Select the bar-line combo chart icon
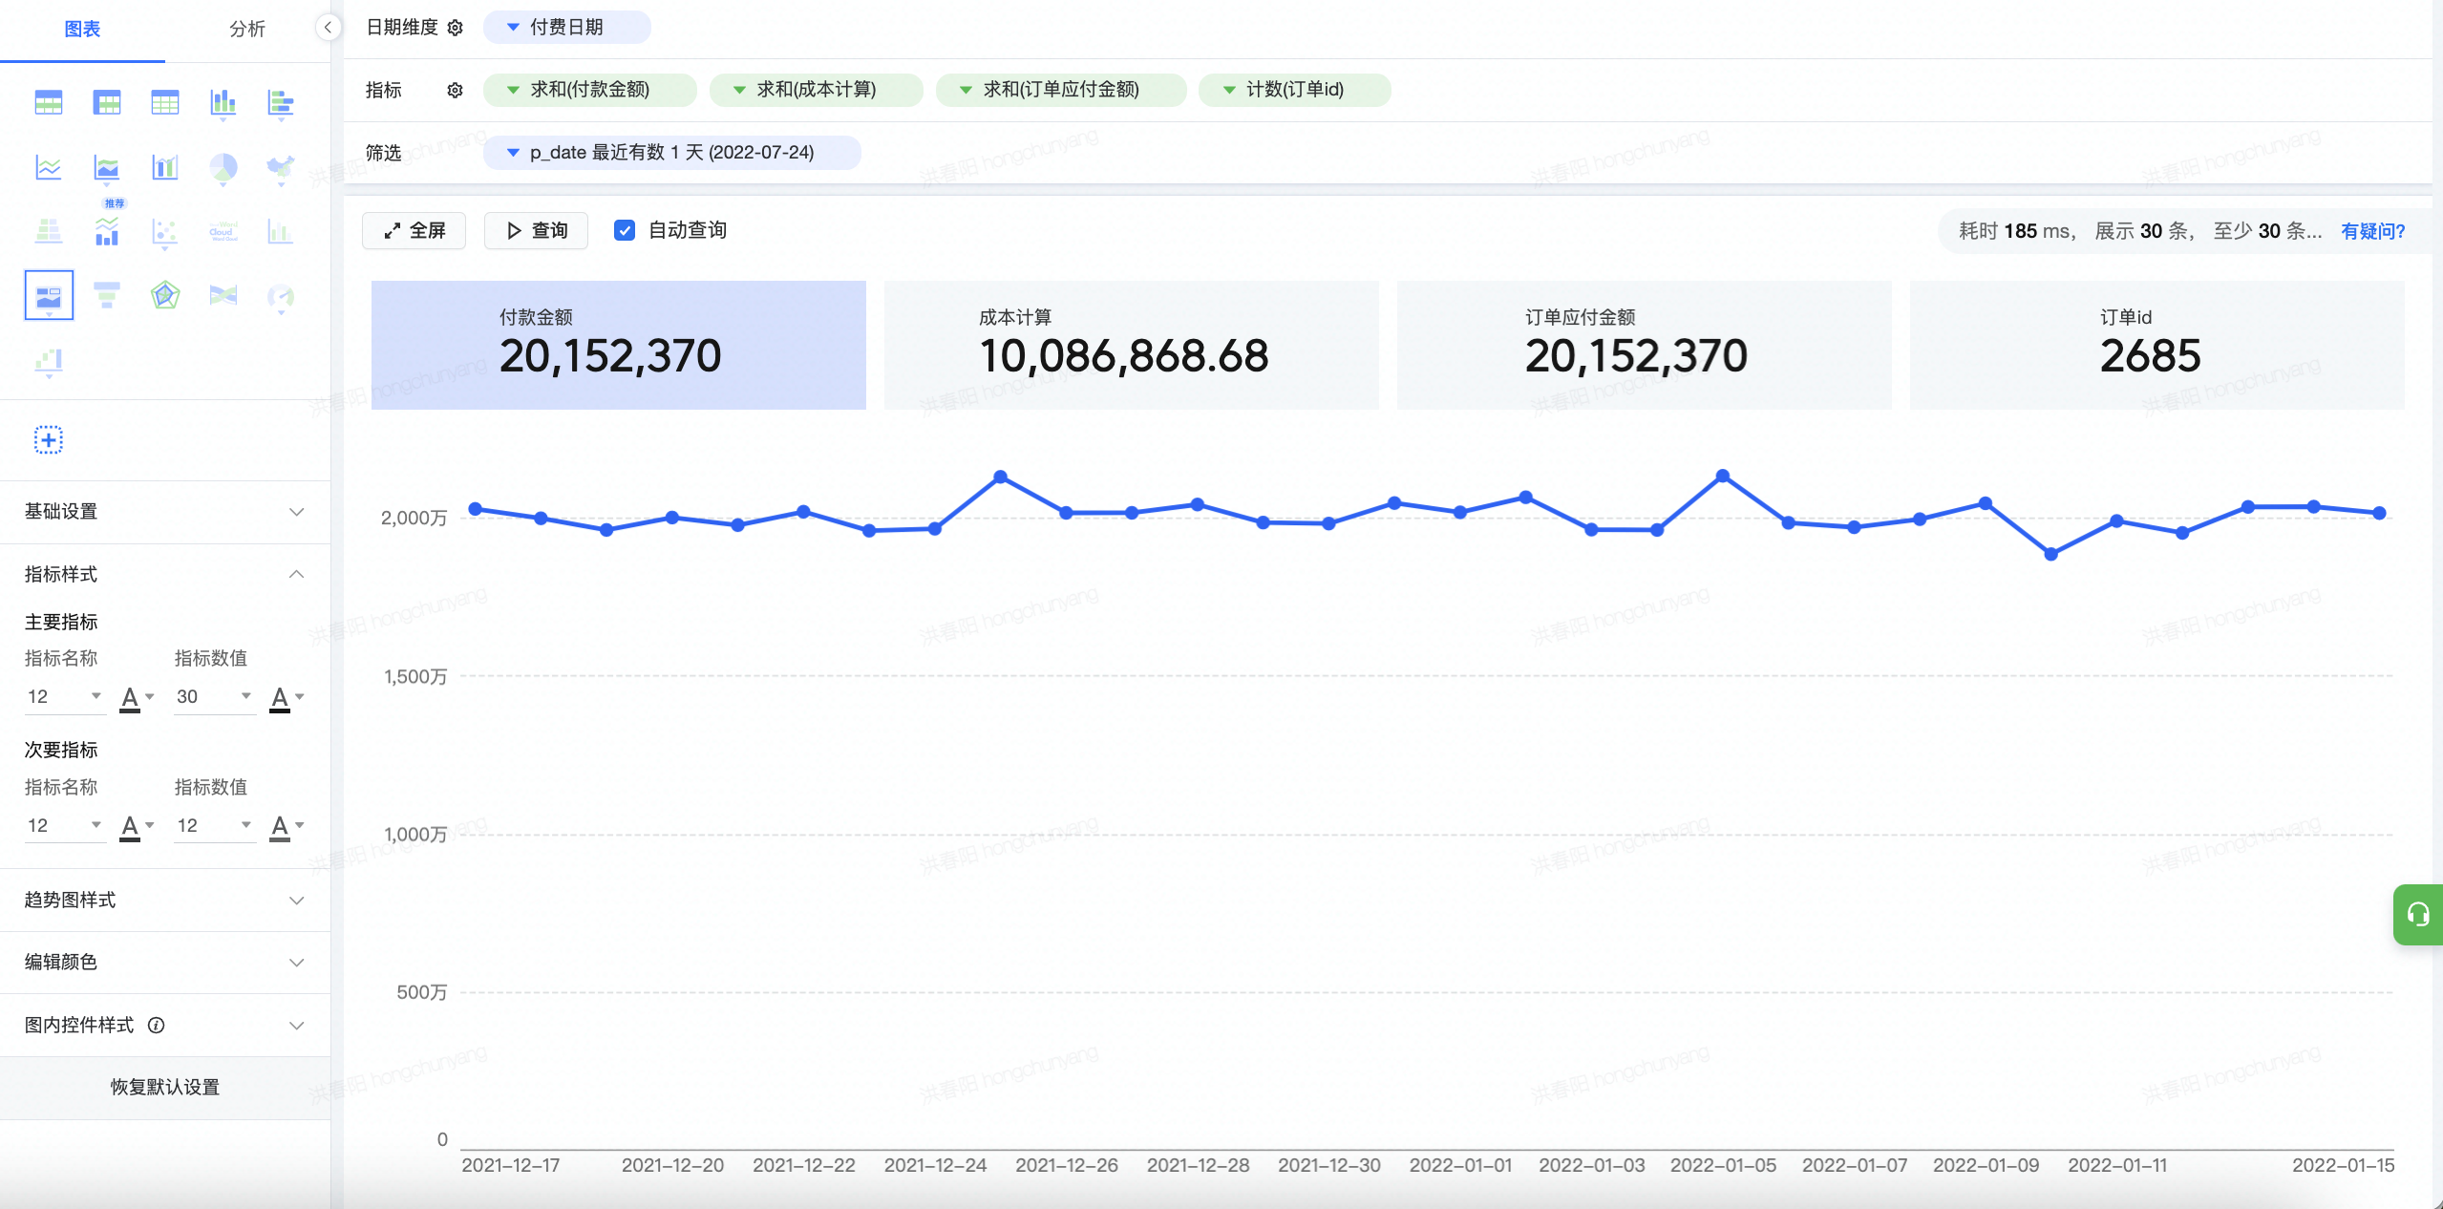2443x1209 pixels. click(165, 168)
